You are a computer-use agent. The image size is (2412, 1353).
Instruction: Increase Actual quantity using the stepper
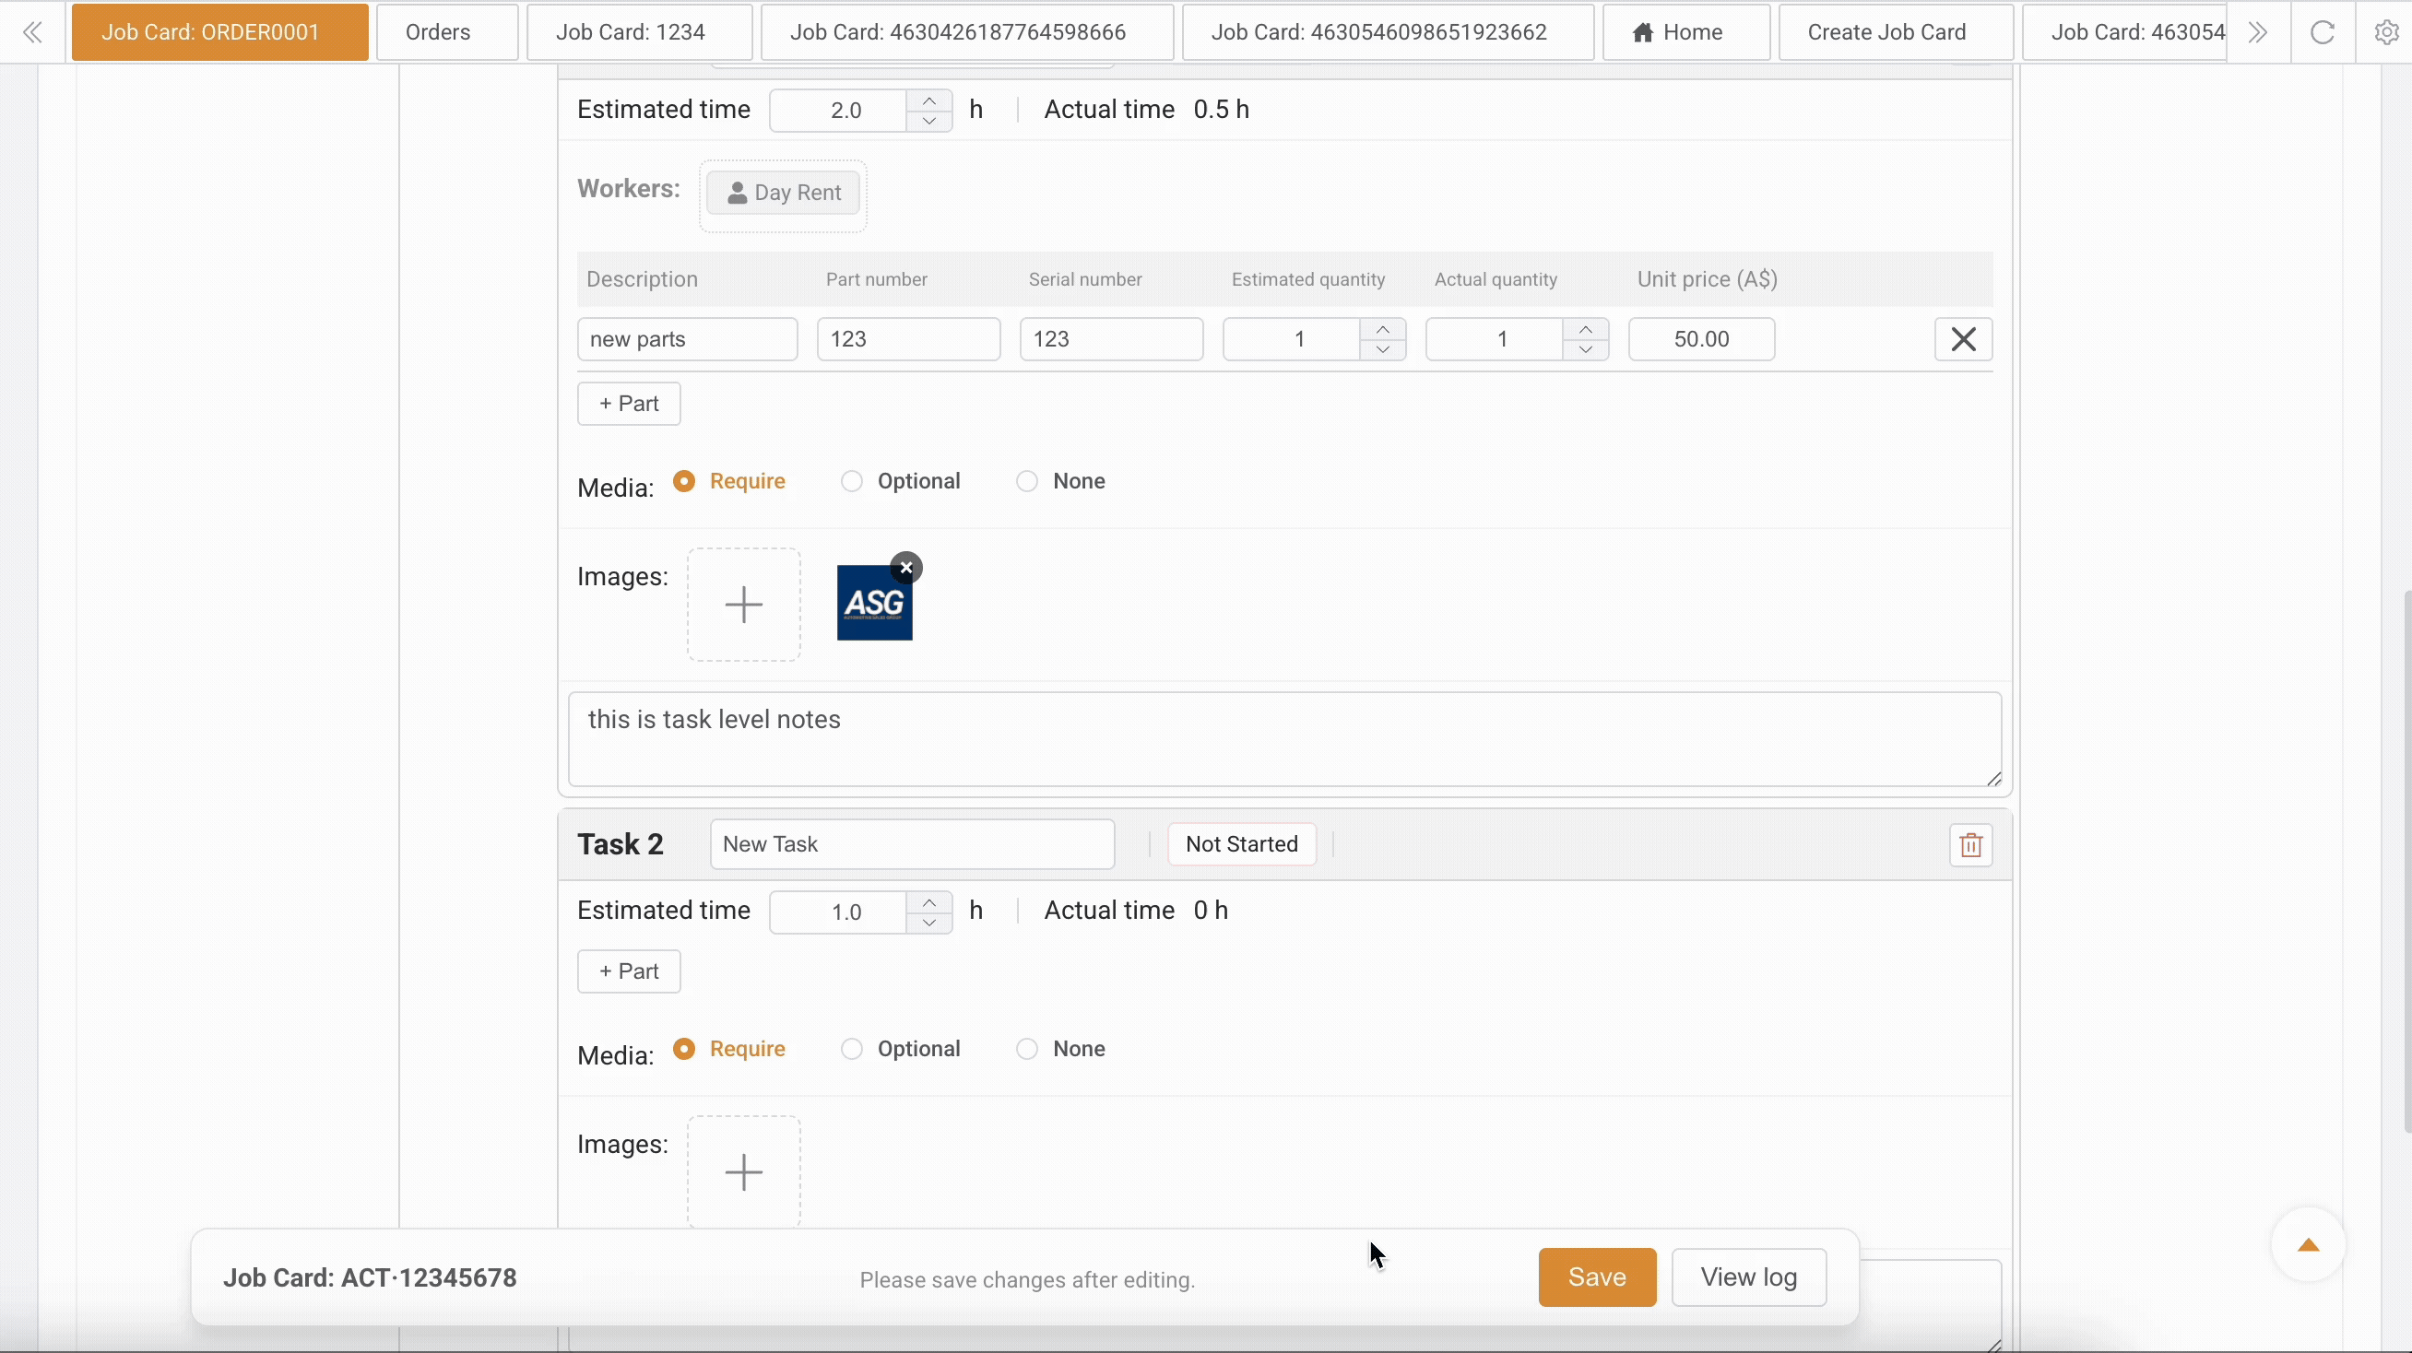pos(1586,328)
